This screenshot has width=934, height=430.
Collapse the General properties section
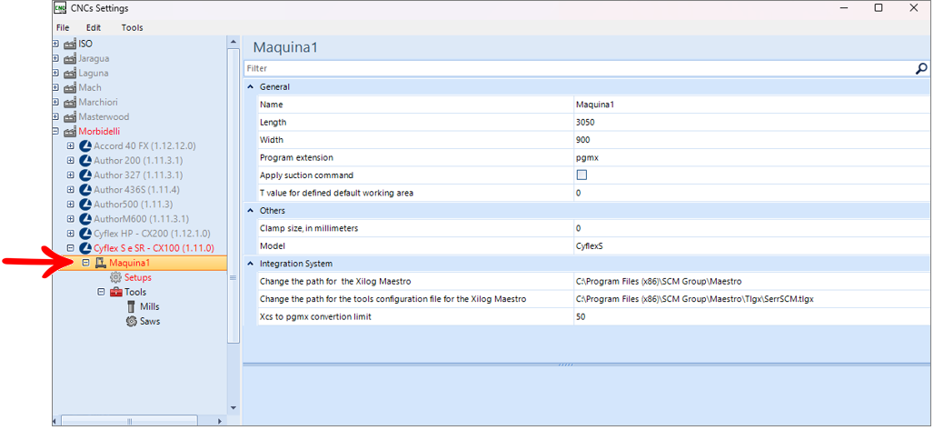250,87
